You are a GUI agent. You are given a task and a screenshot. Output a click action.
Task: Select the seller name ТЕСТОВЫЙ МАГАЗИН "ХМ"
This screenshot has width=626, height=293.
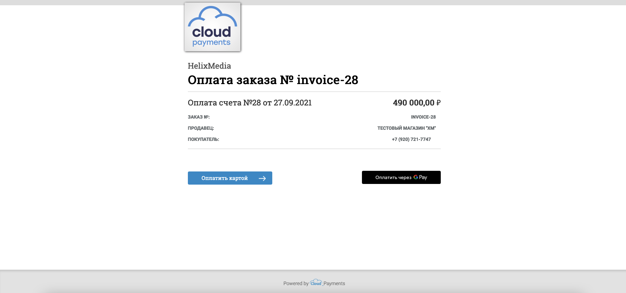pyautogui.click(x=406, y=128)
